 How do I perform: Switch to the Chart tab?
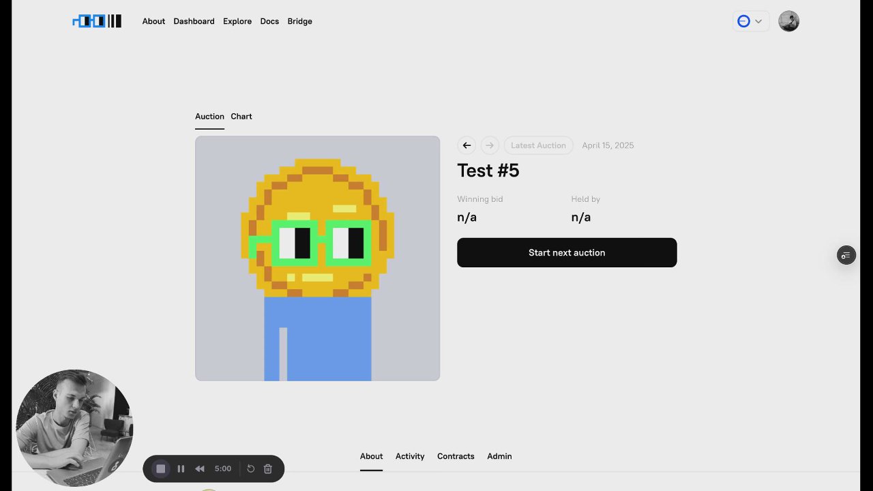[241, 117]
